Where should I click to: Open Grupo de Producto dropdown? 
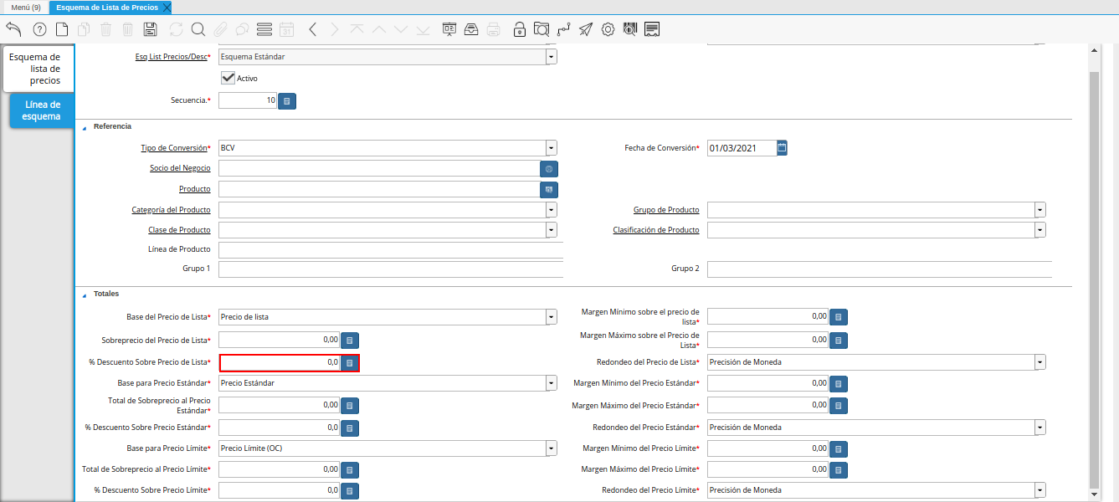click(1039, 210)
